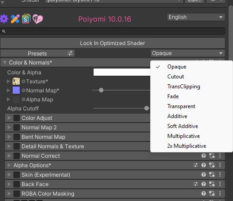
Task: Click the purple gear settings icon
Action: pos(4,19)
